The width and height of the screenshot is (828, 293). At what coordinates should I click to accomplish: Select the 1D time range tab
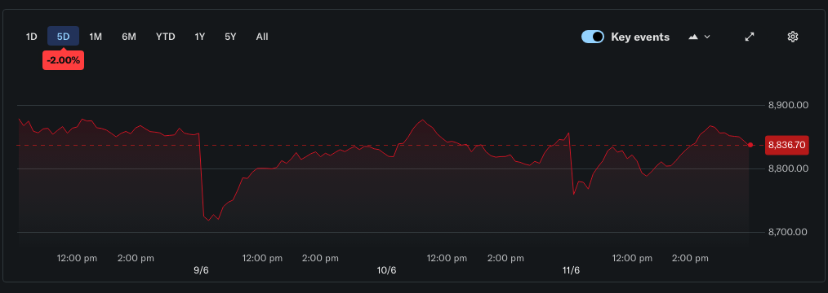[x=32, y=37]
